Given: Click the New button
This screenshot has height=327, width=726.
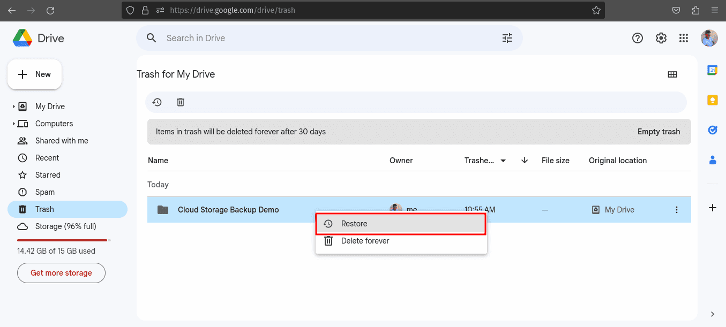Looking at the screenshot, I should [x=34, y=74].
